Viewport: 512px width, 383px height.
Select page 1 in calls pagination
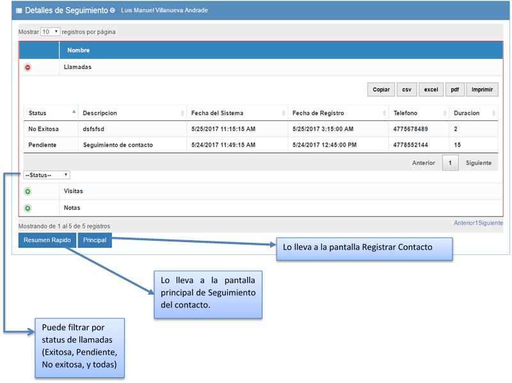pos(450,163)
